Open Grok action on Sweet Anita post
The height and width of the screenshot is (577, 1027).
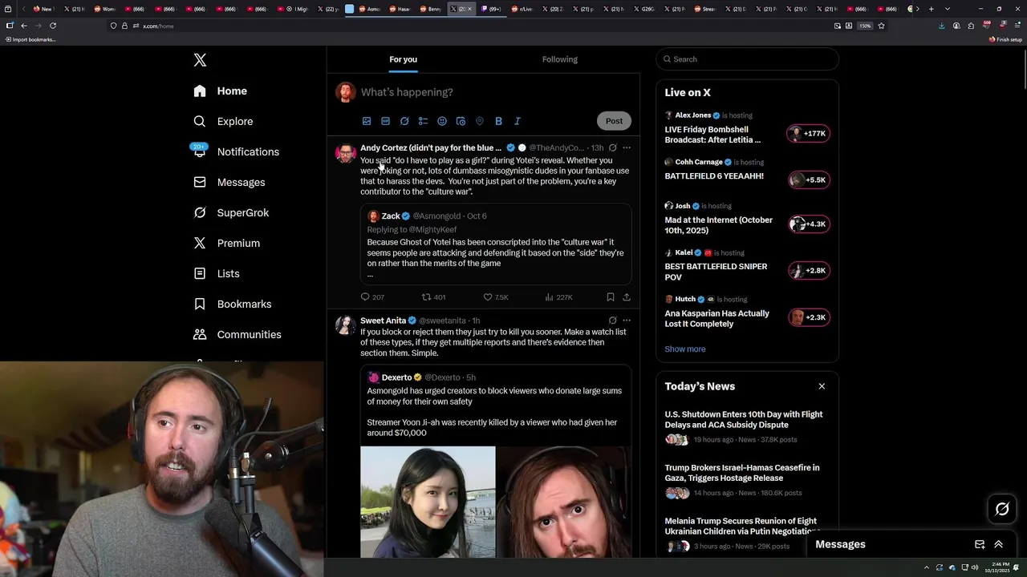pyautogui.click(x=613, y=321)
